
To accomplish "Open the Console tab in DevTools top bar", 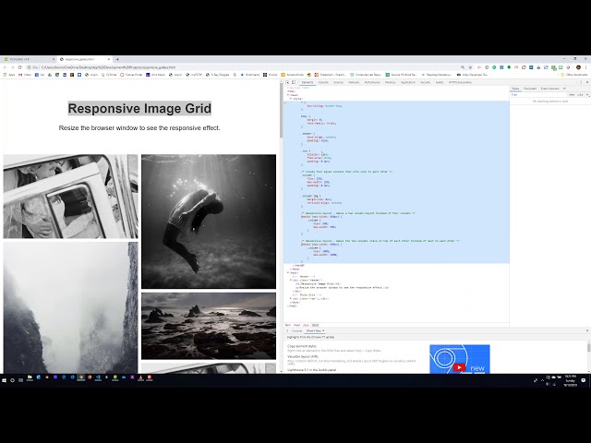I will (323, 82).
